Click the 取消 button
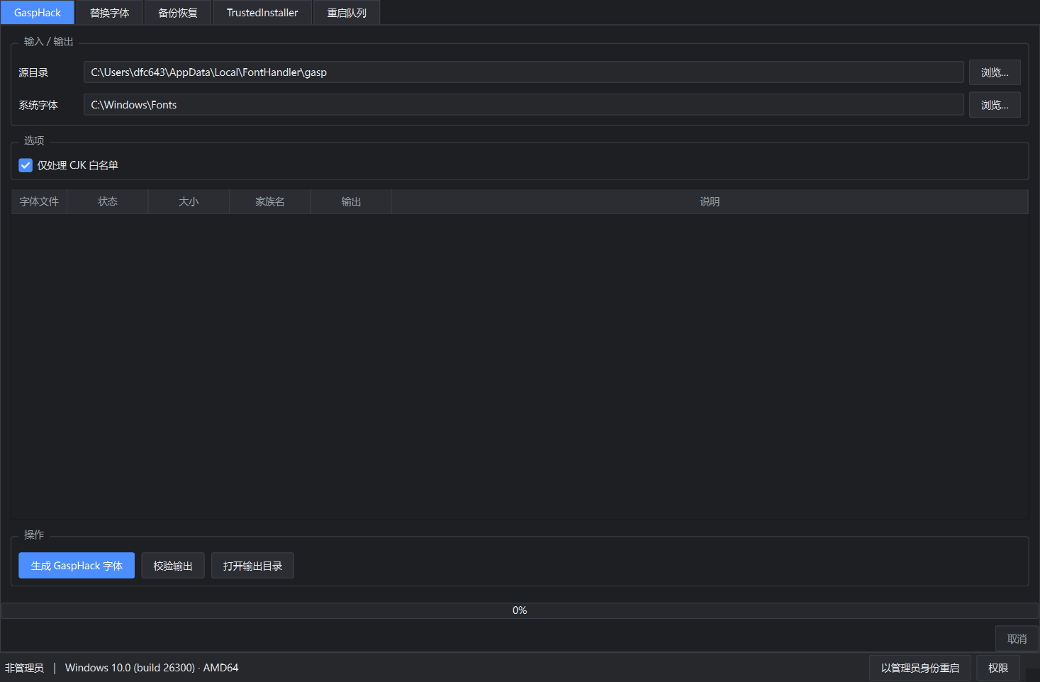The image size is (1040, 682). point(1017,639)
